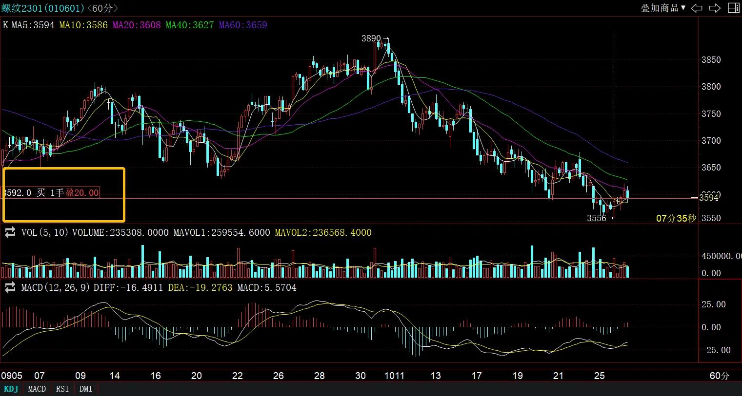Switch to the MACD indicator tab
The height and width of the screenshot is (396, 742).
coord(37,389)
